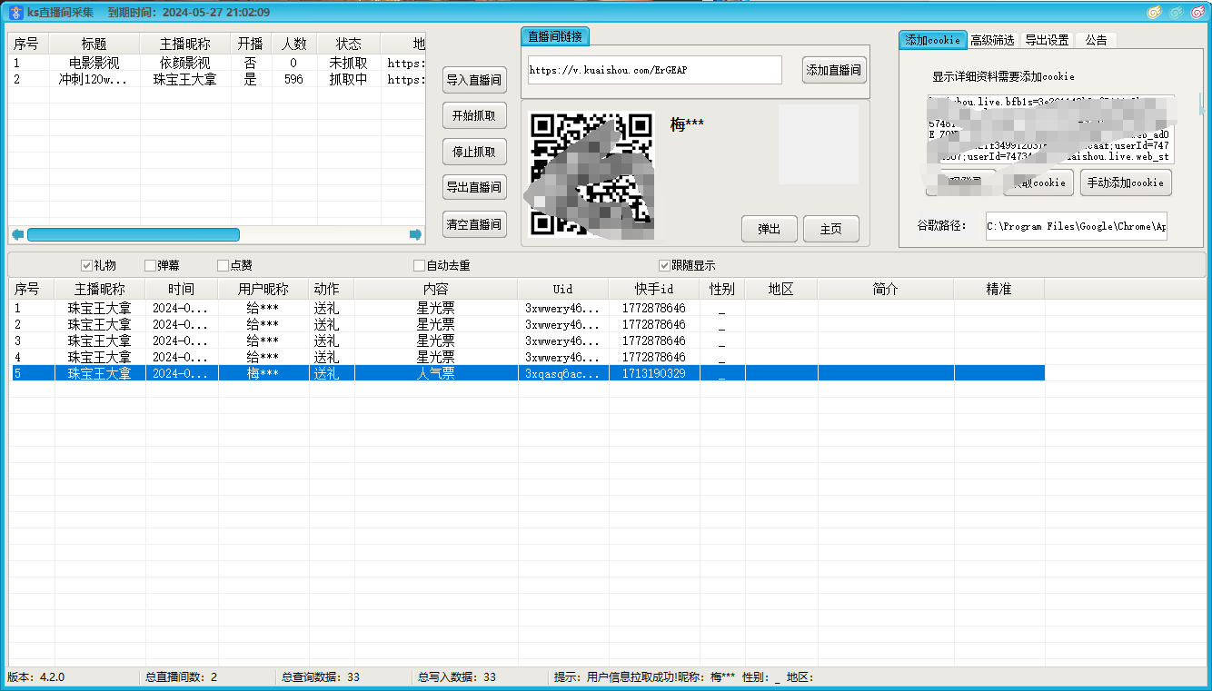The image size is (1212, 691).
Task: Click the 标题 column header
Action: 94,44
